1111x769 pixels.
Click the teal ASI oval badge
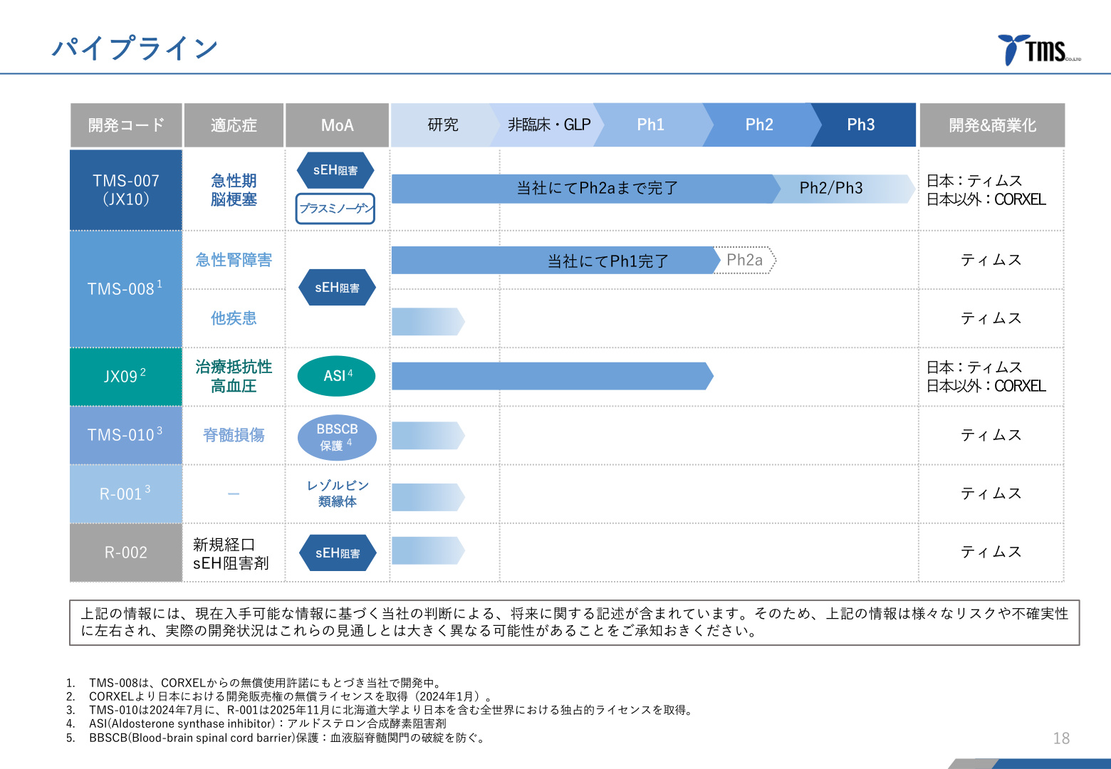[336, 376]
